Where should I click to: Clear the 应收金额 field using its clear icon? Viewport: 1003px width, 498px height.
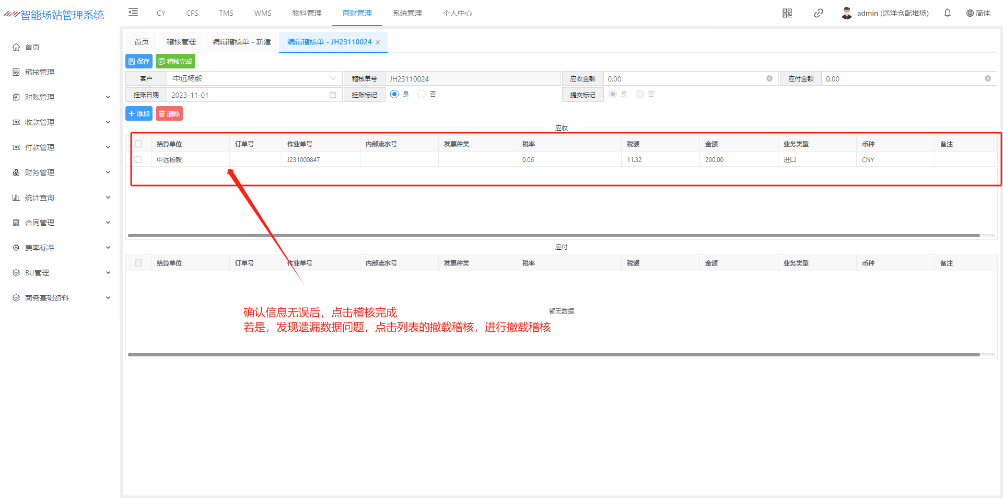769,79
